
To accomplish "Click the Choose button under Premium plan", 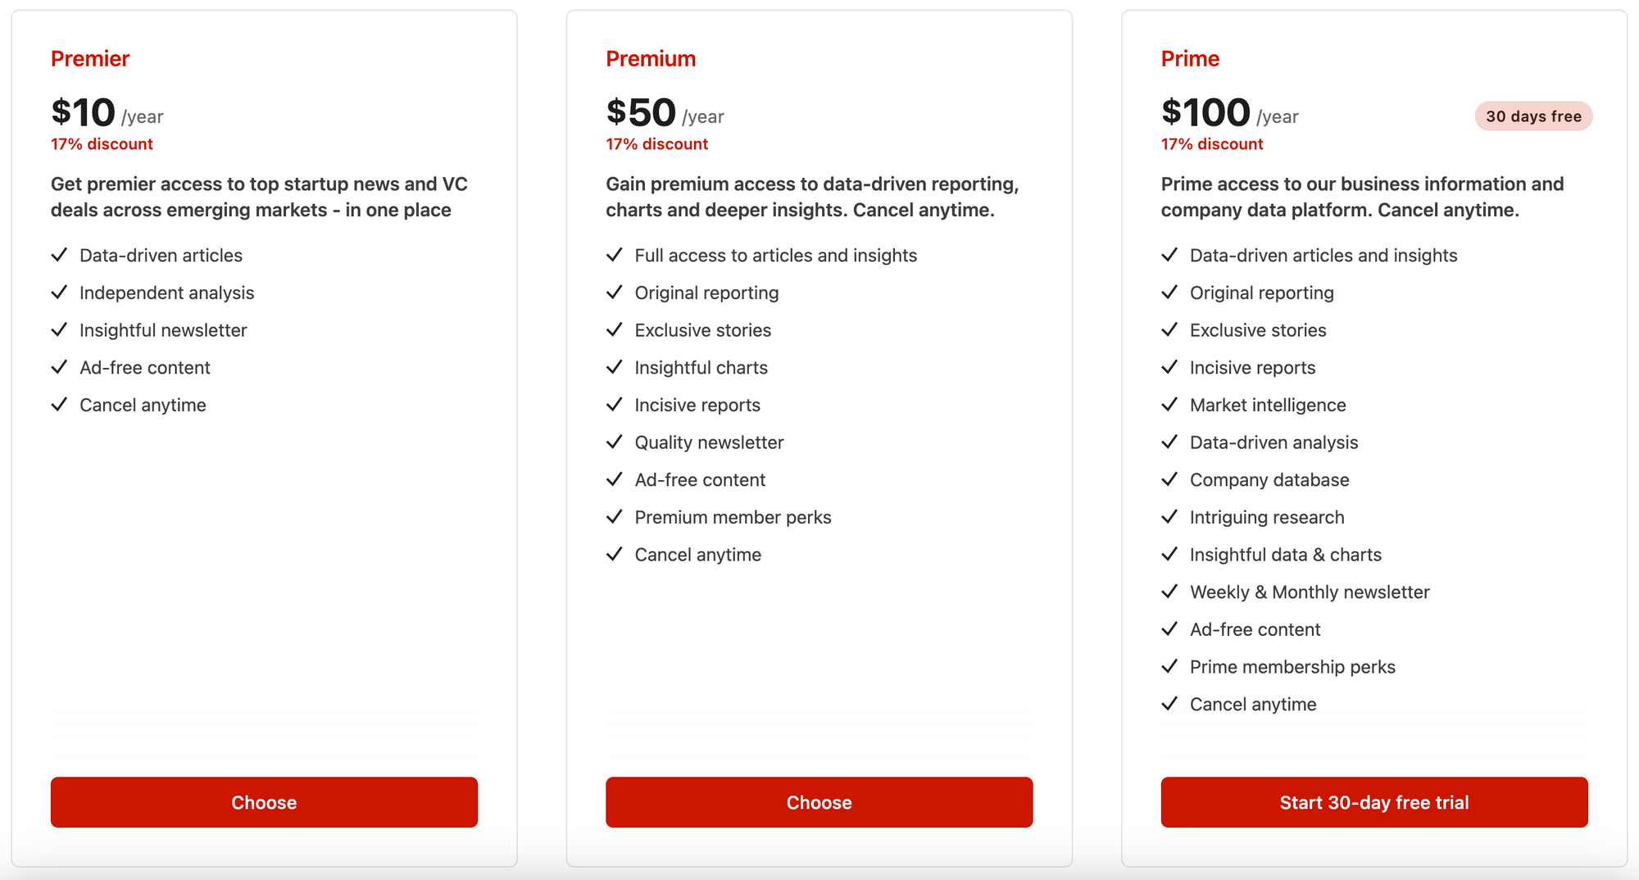I will pos(819,802).
